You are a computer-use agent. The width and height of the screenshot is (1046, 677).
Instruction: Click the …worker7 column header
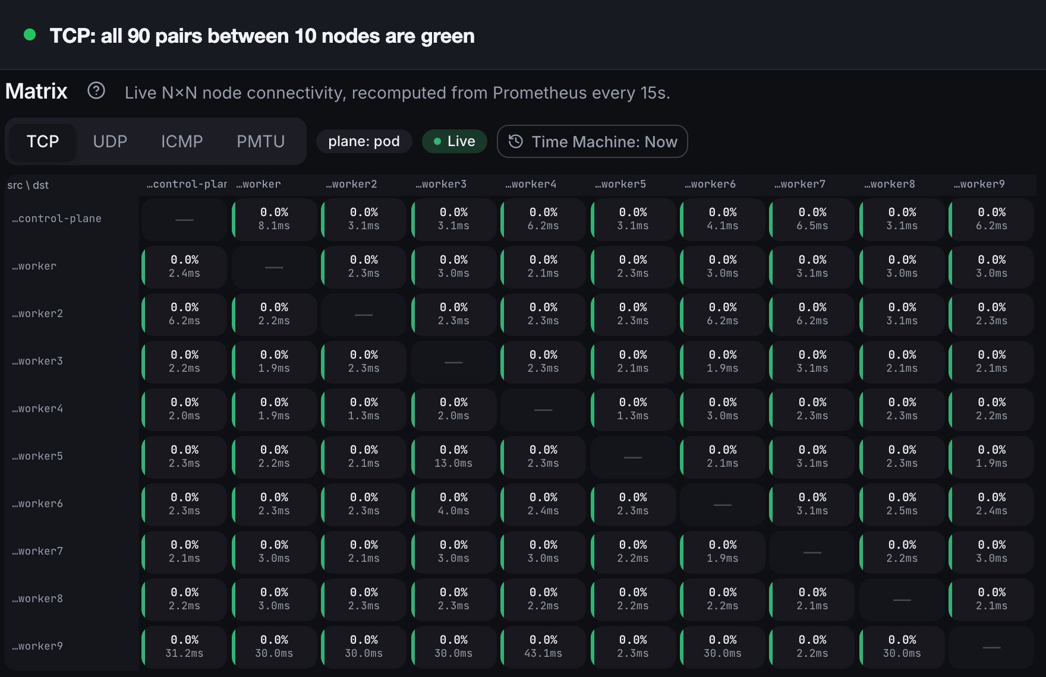click(799, 184)
